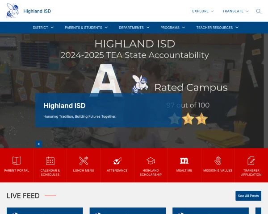Open the Mealtime link label
268x214 pixels.
tap(184, 170)
